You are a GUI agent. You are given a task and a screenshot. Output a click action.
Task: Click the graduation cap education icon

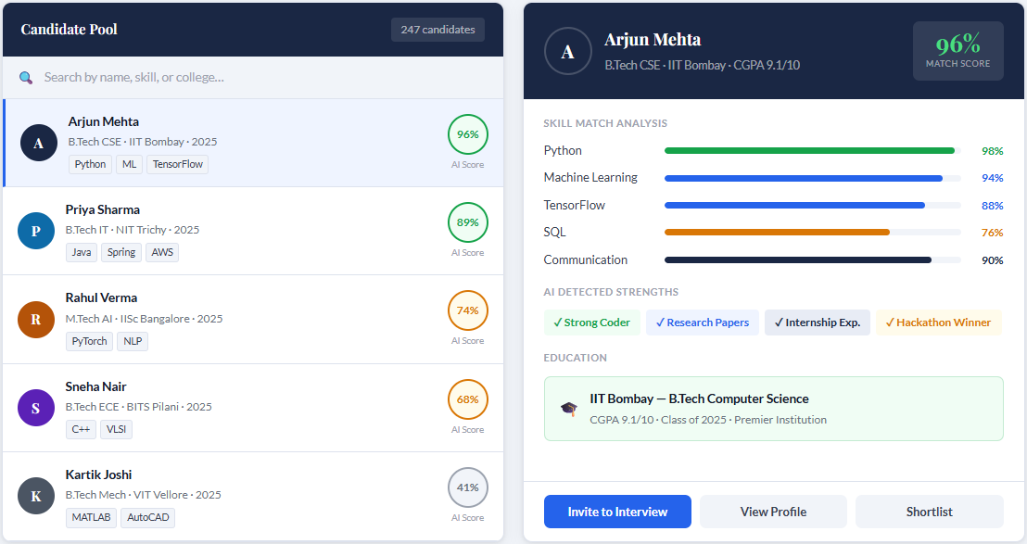click(x=568, y=409)
